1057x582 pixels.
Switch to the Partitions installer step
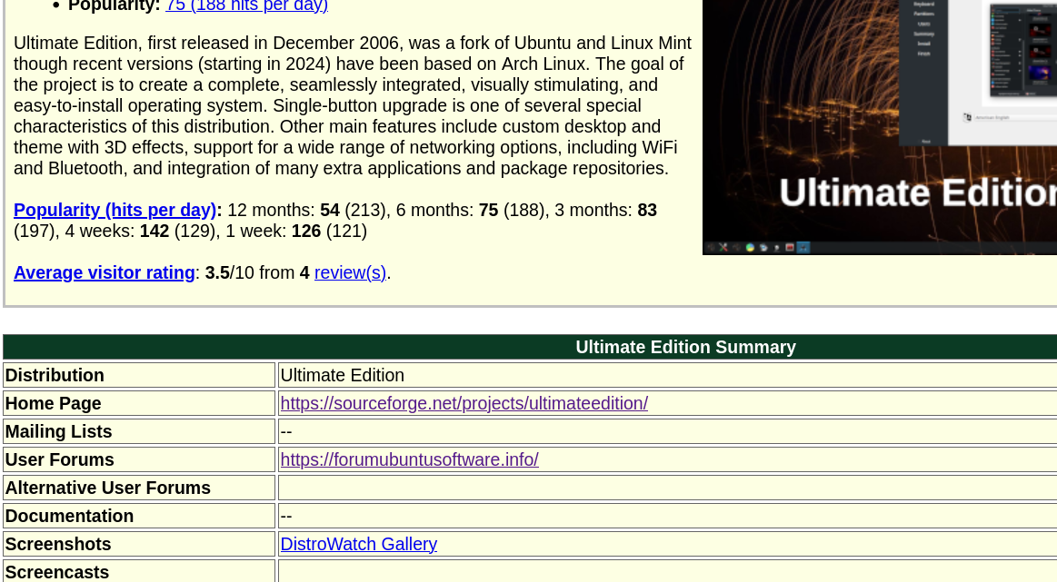(923, 14)
